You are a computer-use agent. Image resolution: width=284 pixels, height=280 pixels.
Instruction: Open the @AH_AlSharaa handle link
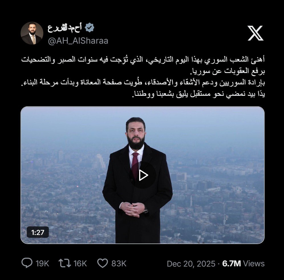tap(78, 41)
